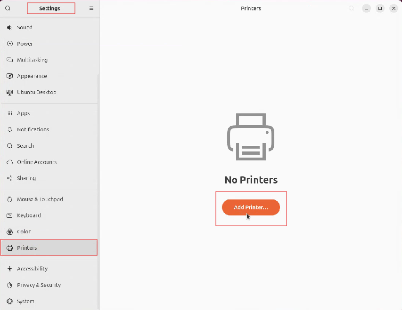Click the Printers icon in sidebar
This screenshot has width=402, height=310.
(x=9, y=248)
